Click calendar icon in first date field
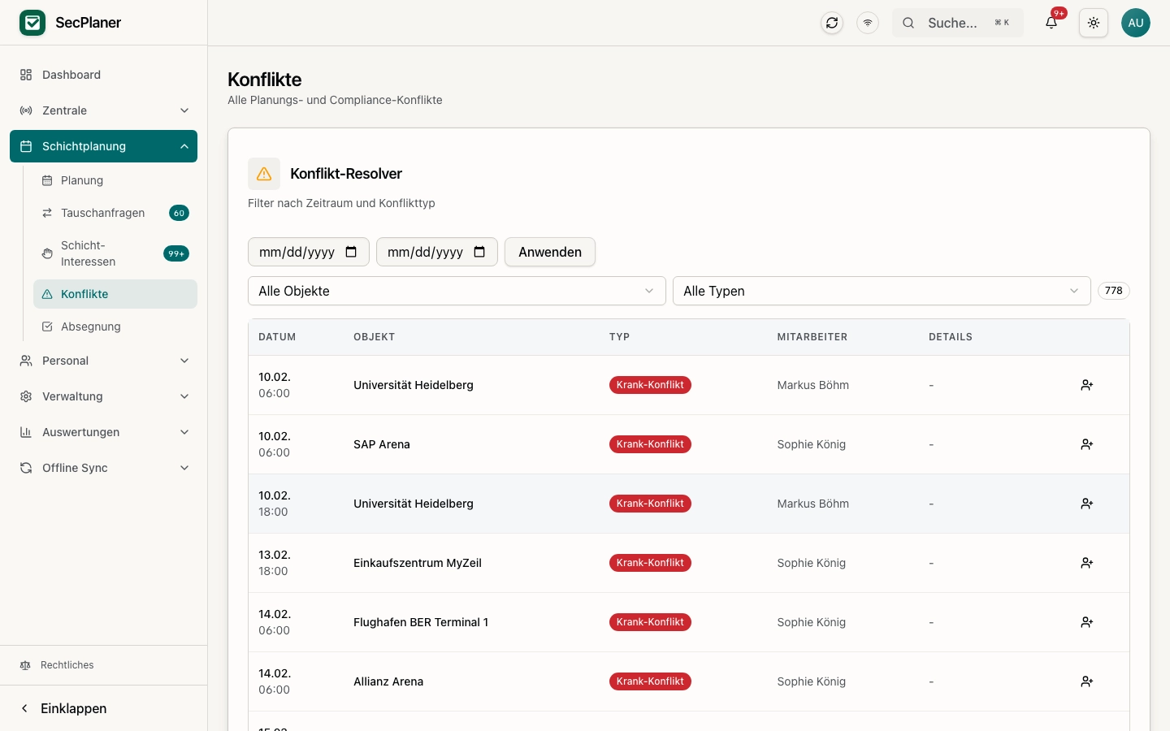The height and width of the screenshot is (731, 1170). [351, 252]
